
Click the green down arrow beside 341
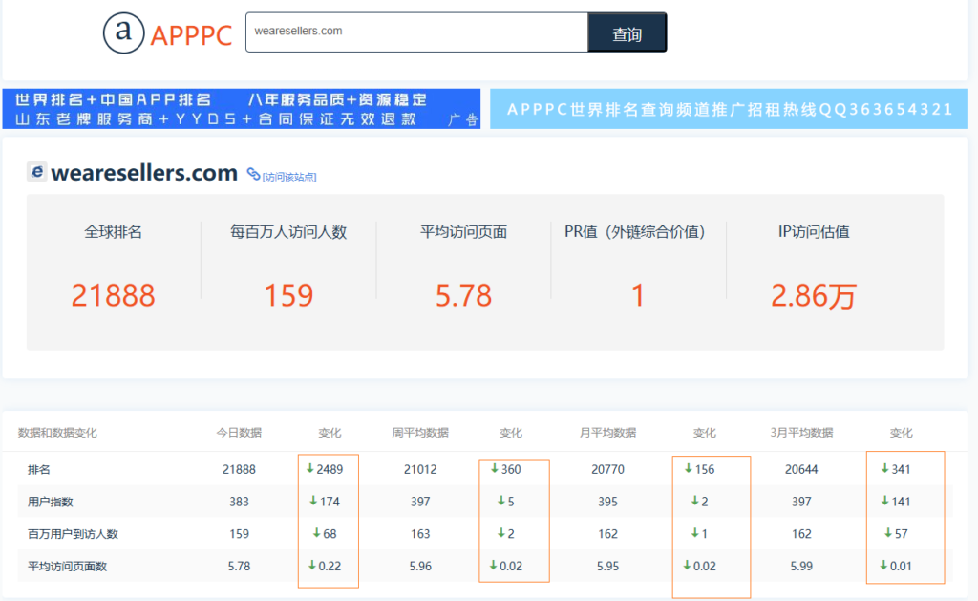(884, 469)
